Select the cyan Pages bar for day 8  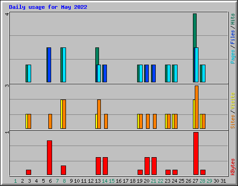click(64, 65)
